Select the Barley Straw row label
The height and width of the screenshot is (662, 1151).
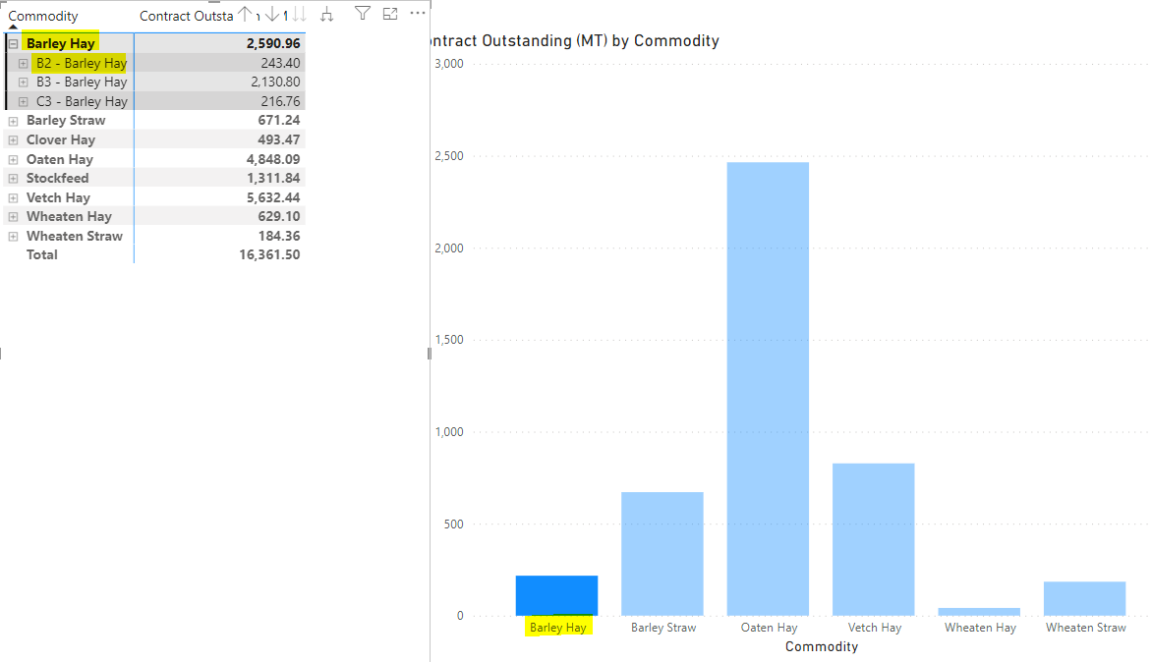coord(66,120)
